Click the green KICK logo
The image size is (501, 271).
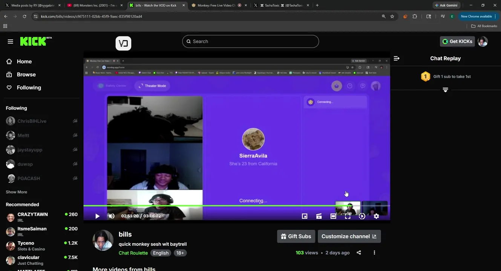[36, 41]
